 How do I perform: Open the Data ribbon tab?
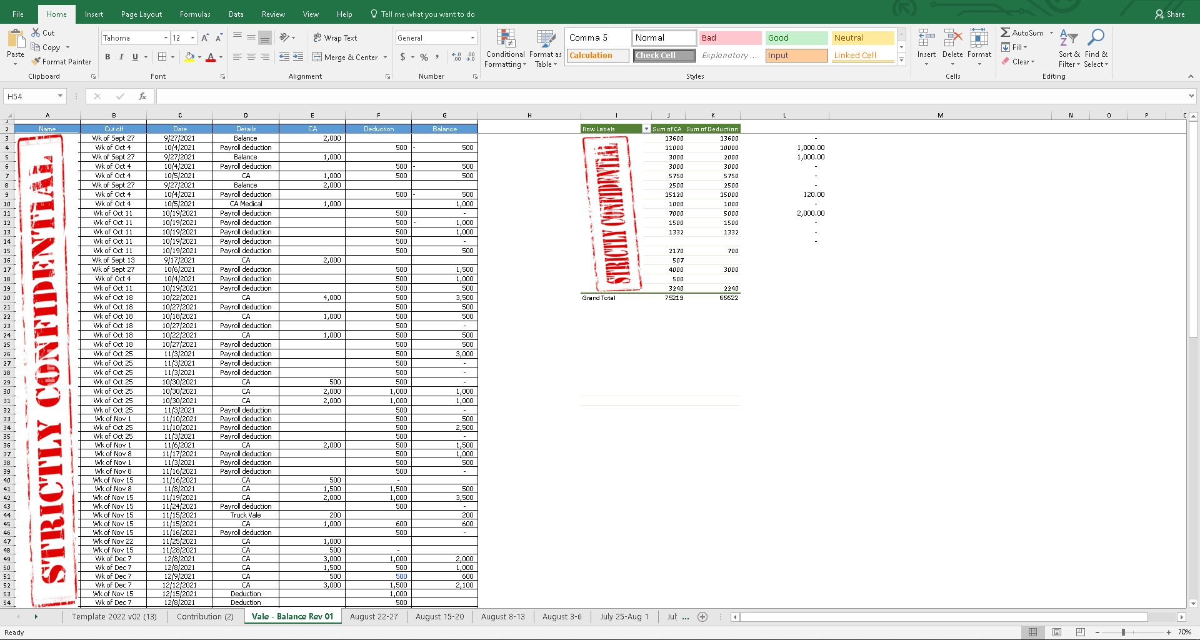(x=236, y=14)
